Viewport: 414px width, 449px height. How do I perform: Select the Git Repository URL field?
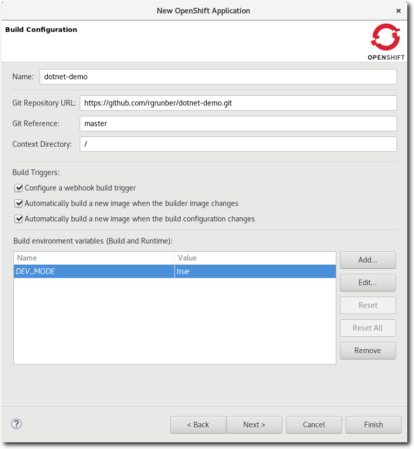pos(238,102)
